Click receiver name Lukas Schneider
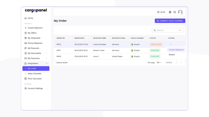The height and width of the screenshot is (117, 209). coord(100,44)
